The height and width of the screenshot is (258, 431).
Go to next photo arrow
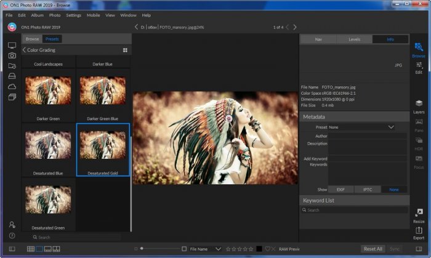click(x=295, y=27)
